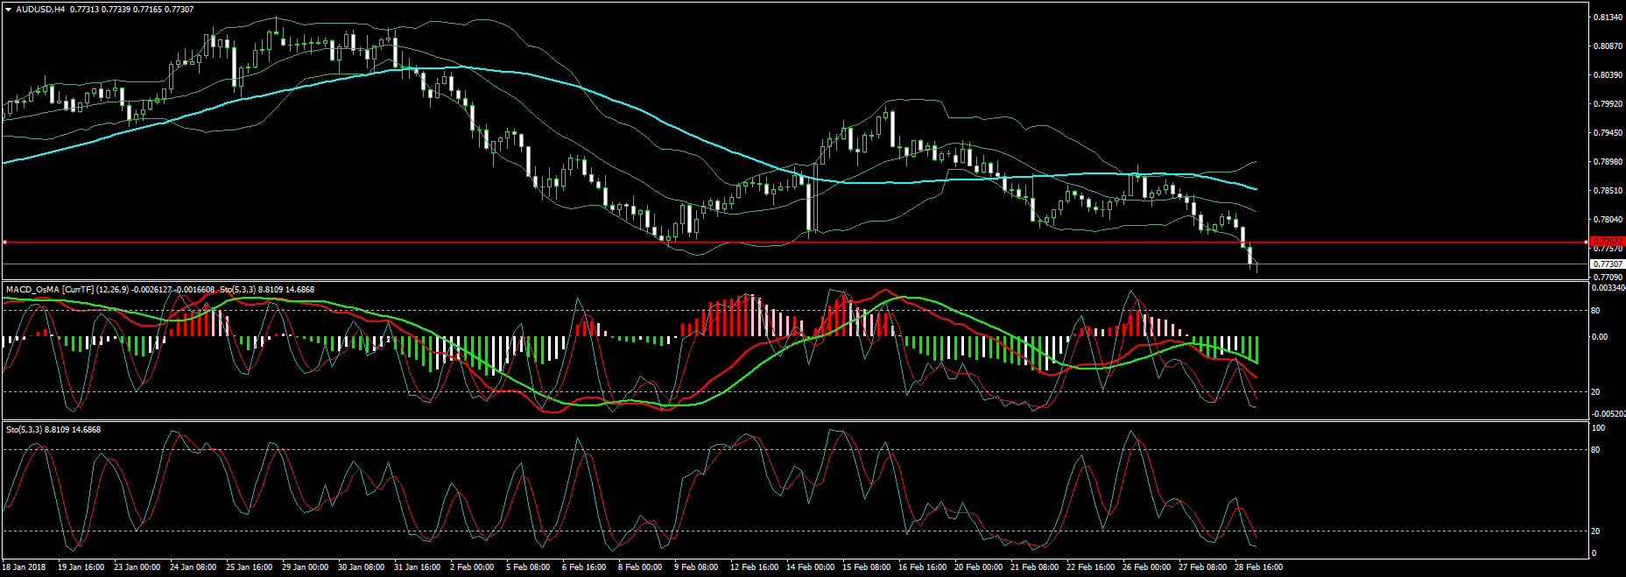Click the 20 level label in Stochastic panel
The height and width of the screenshot is (577, 1626).
1595,531
